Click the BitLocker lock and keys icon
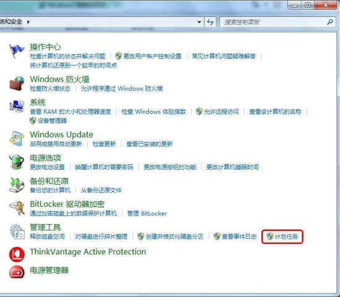 (x=17, y=208)
